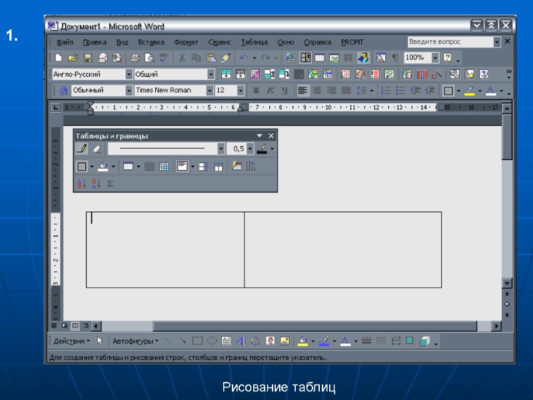The height and width of the screenshot is (400, 533).
Task: Toggle the Draw Table pencil tool
Action: (x=82, y=149)
